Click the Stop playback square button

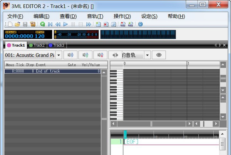(x=80, y=24)
